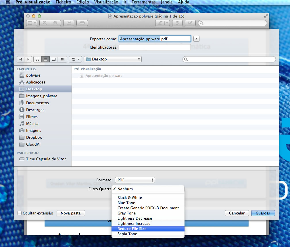Open the Desktop location dropdown
Image resolution: width=290 pixels, height=247 pixels.
(113, 59)
